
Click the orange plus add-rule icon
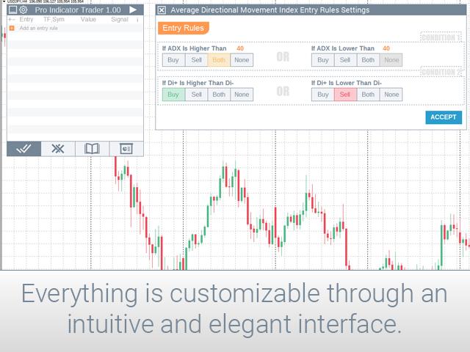point(12,28)
